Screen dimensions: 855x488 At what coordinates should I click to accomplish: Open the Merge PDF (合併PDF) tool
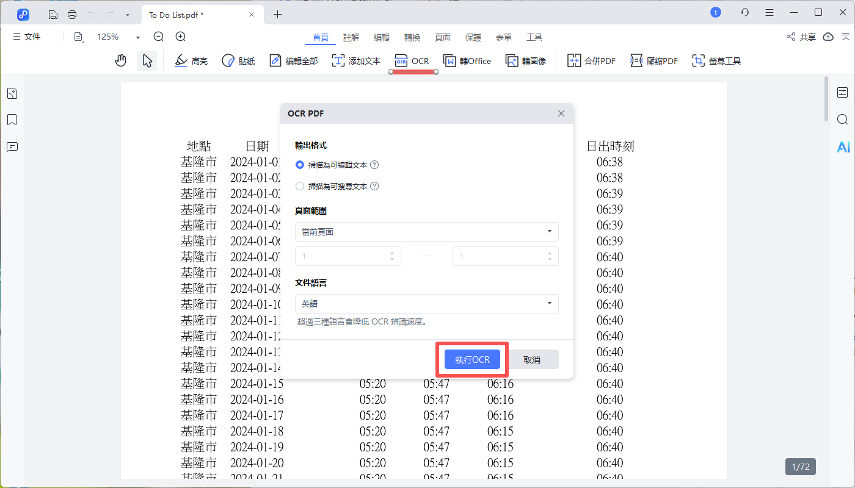pyautogui.click(x=591, y=60)
